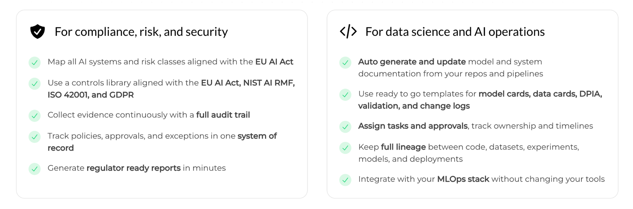The image size is (633, 209).
Task: Click the check icon beside Auto generate and update
Action: pos(345,62)
